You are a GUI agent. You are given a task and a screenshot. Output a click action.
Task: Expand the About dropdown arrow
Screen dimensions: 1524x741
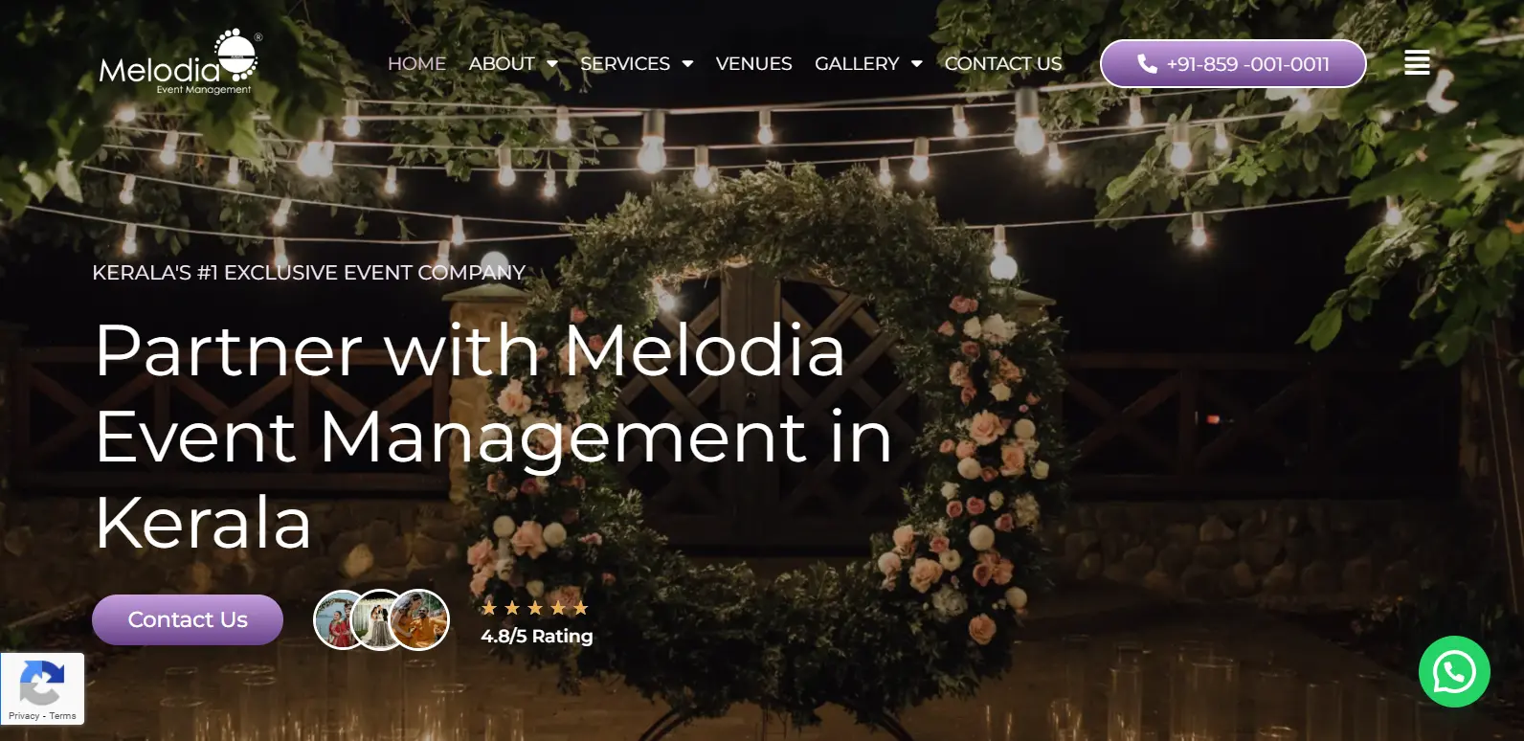[552, 64]
